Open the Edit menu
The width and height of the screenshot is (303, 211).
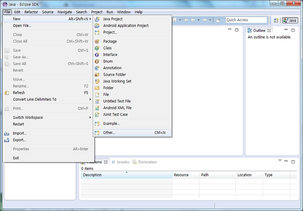[x=17, y=12]
